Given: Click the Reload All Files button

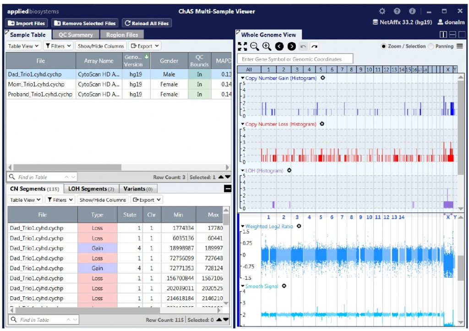Looking at the screenshot, I should coord(146,23).
